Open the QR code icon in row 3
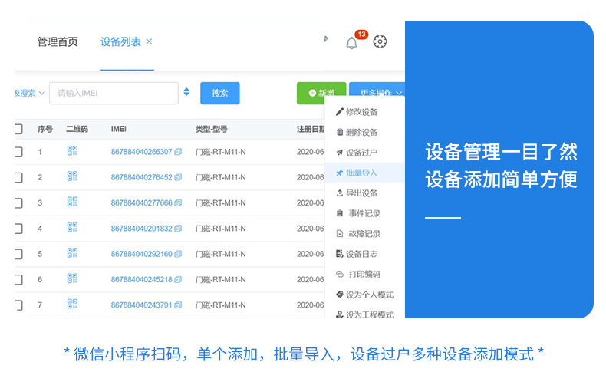 (x=72, y=202)
